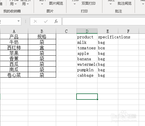
Task: Click into the formula bar input field
Action: [104, 21]
